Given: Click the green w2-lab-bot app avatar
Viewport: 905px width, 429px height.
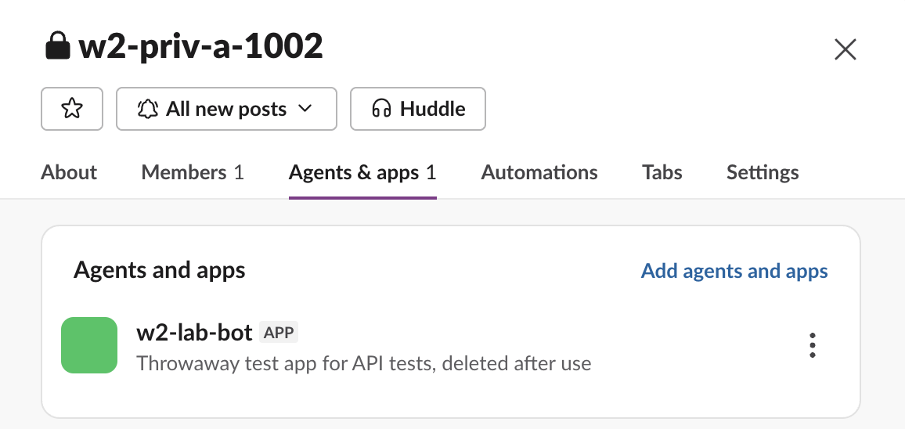Looking at the screenshot, I should (89, 345).
